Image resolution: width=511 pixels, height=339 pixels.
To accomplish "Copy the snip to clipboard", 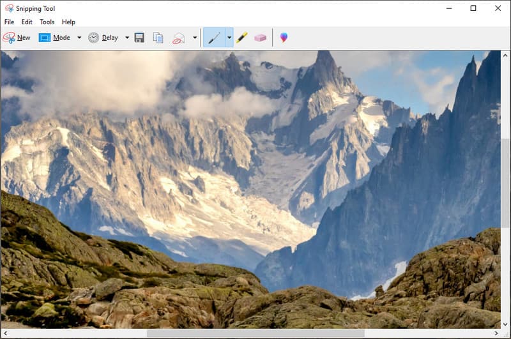I will coord(158,38).
